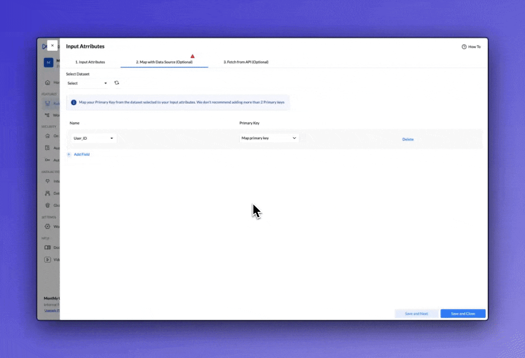The width and height of the screenshot is (525, 358).
Task: Open the Map primary key dropdown
Action: click(x=268, y=138)
